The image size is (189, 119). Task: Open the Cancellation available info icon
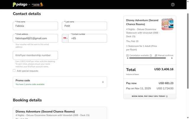pyautogui.click(x=151, y=56)
